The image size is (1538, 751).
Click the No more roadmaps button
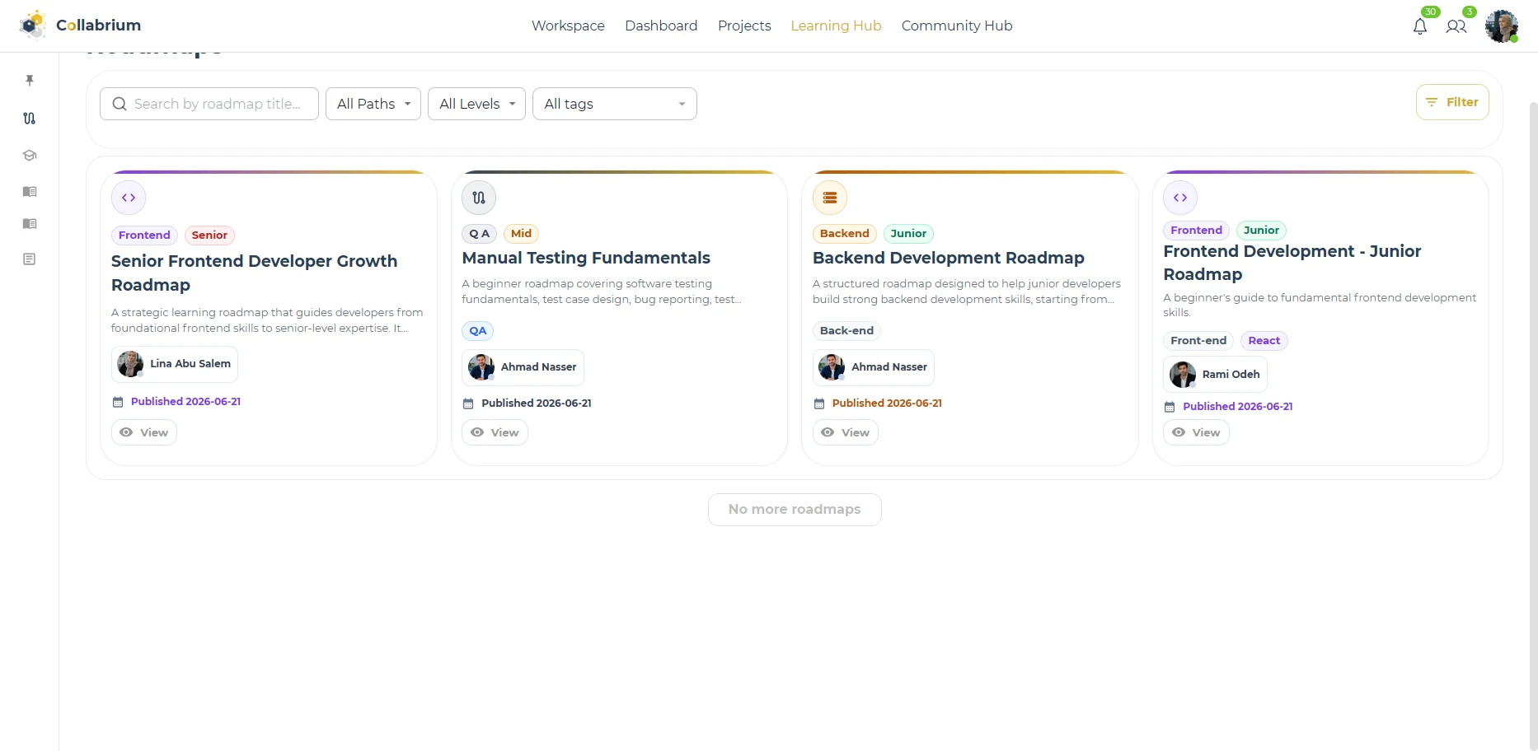[x=795, y=510]
